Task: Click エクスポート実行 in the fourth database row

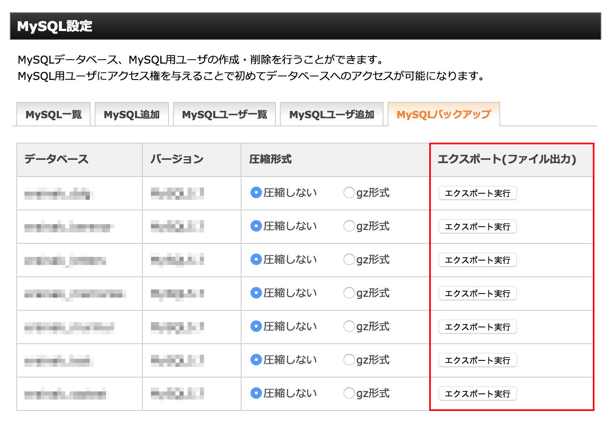Action: [x=477, y=293]
